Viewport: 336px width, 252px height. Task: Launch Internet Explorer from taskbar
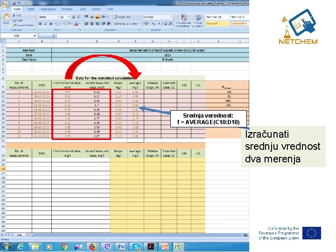pyautogui.click(x=20, y=247)
